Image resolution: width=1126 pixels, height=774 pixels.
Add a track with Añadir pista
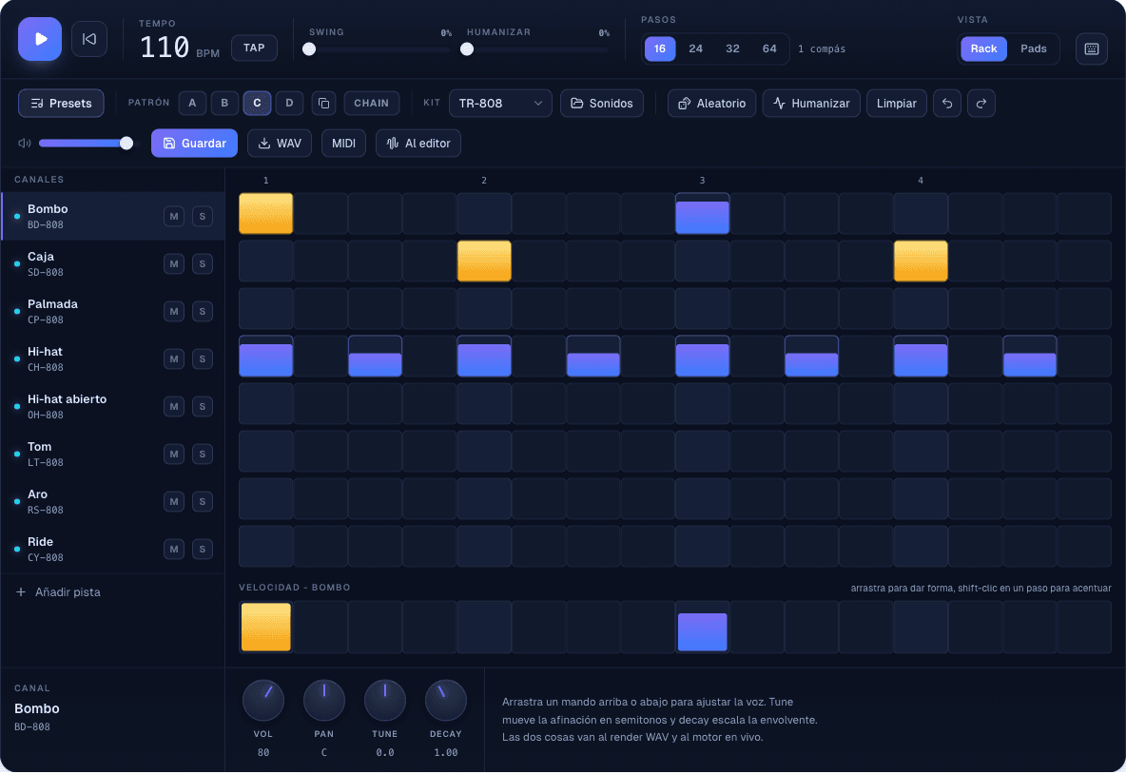click(x=58, y=592)
